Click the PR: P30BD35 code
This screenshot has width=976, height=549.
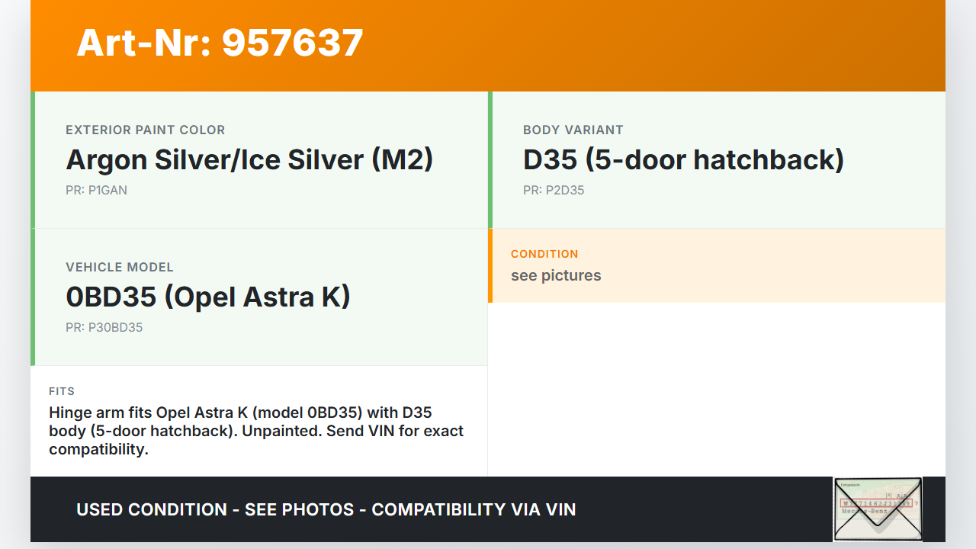tap(104, 328)
